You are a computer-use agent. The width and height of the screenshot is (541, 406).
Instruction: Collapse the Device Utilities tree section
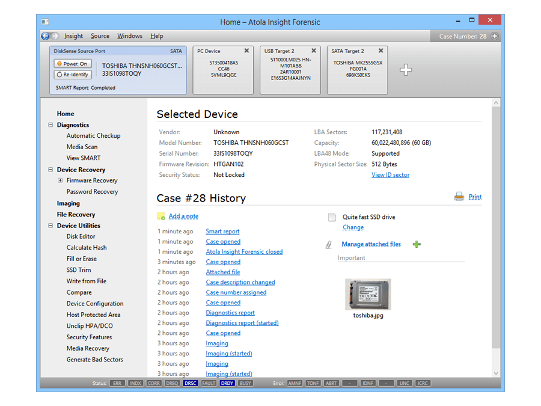coord(50,226)
